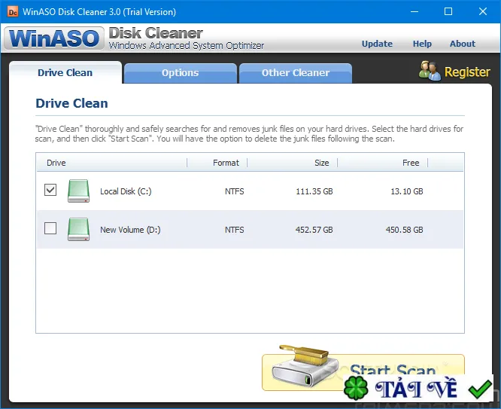Image resolution: width=501 pixels, height=409 pixels.
Task: Click the New Volume (D:) drive icon
Action: click(78, 229)
